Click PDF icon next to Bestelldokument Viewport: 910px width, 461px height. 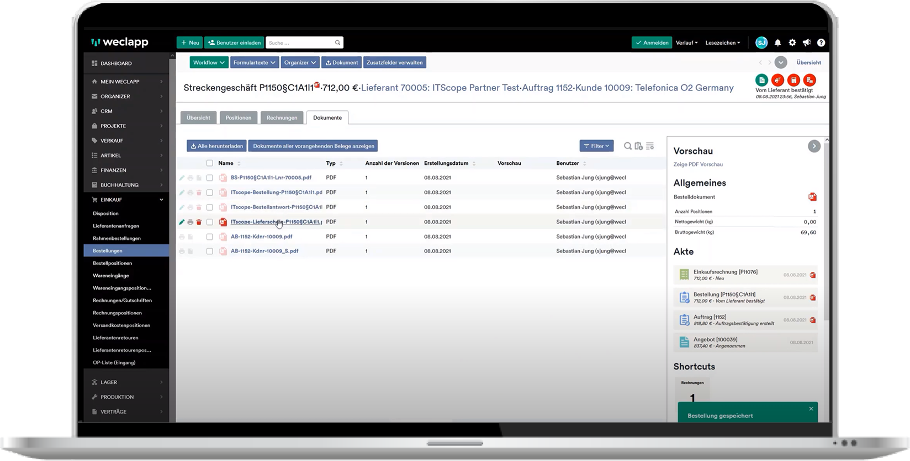812,197
